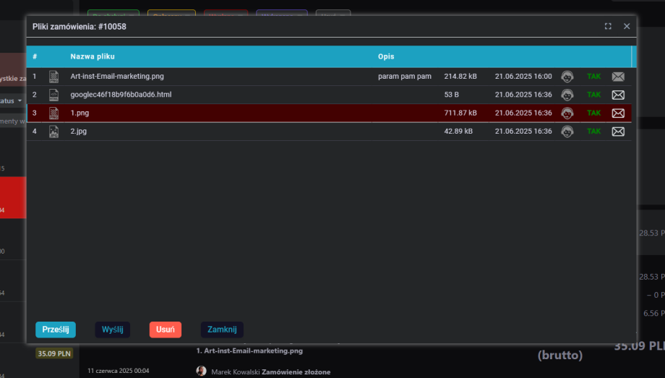Toggle the TAK flag for 2.jpg
665x378 pixels.
coord(593,132)
